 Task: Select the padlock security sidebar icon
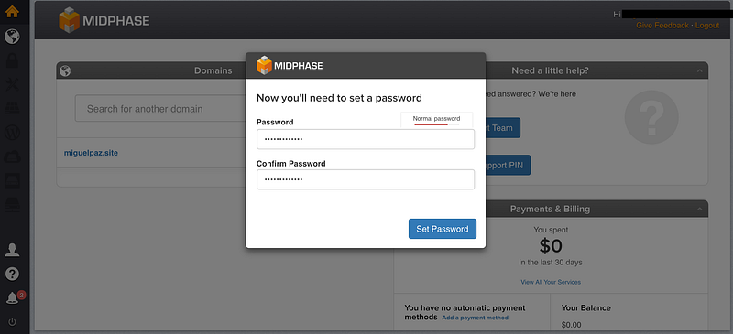(x=12, y=60)
